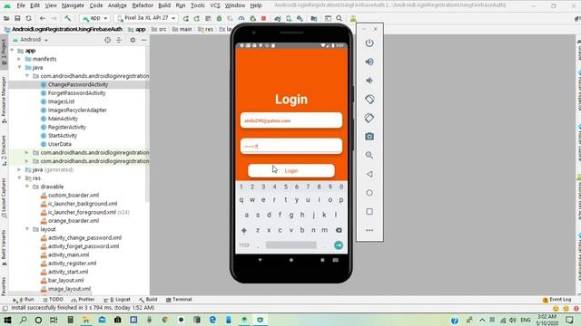The height and width of the screenshot is (326, 581).
Task: Click the password input field on phone
Action: [x=291, y=147]
